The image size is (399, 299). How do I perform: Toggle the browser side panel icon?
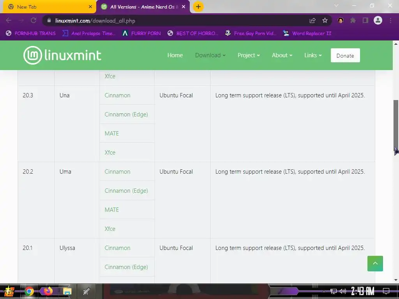[365, 21]
